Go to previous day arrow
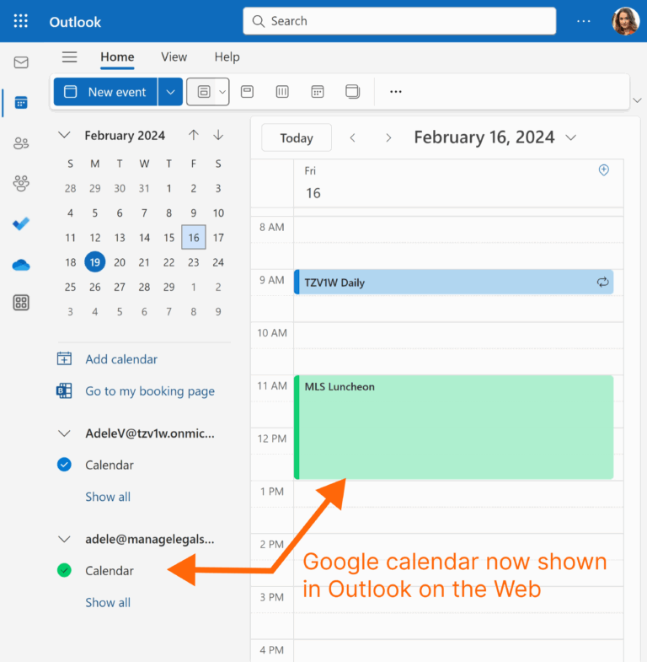Viewport: 647px width, 662px height. [x=353, y=137]
